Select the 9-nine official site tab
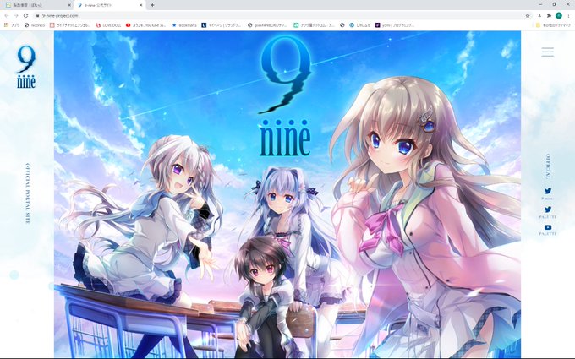Viewport: 575px width, 359px height. pos(109,5)
